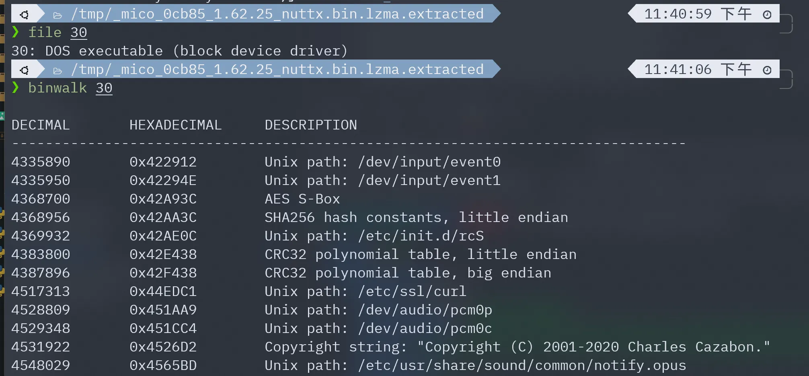Click the folder icon in the second prompt path
Image resolution: width=809 pixels, height=376 pixels.
[x=57, y=70]
